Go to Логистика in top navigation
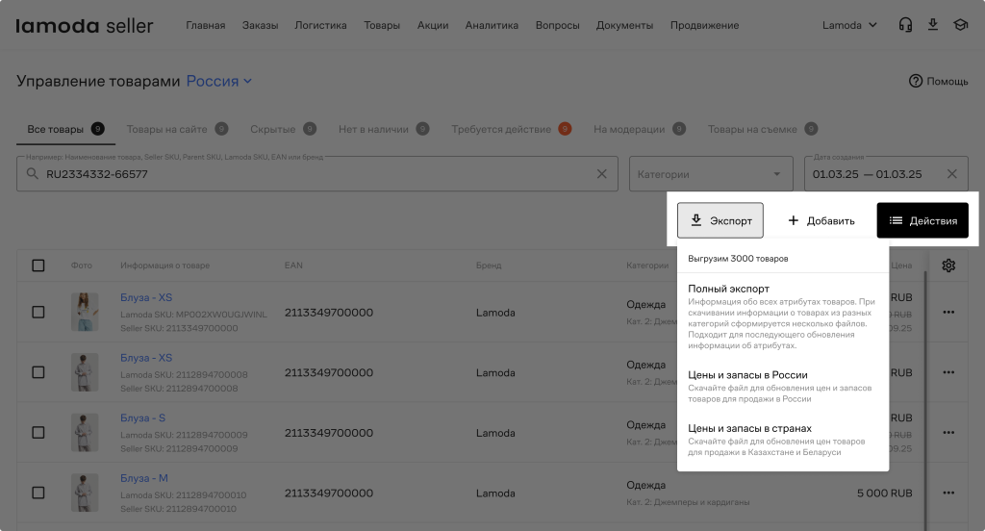985x531 pixels. [320, 25]
